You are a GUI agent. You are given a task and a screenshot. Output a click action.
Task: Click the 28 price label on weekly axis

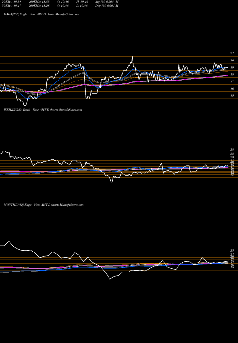[232, 150]
